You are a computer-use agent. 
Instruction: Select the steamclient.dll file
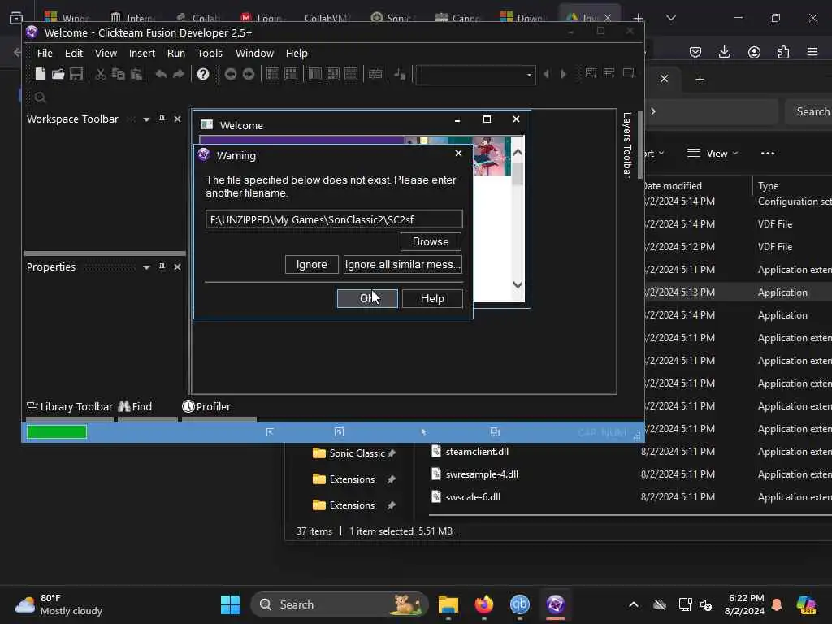click(x=477, y=452)
